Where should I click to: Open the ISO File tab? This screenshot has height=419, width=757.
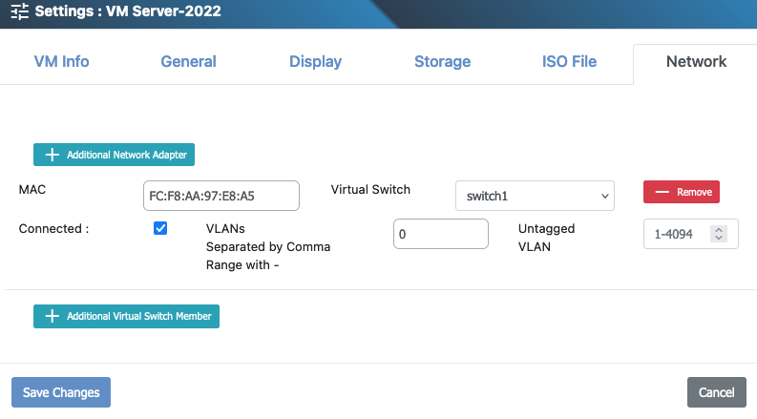click(569, 62)
